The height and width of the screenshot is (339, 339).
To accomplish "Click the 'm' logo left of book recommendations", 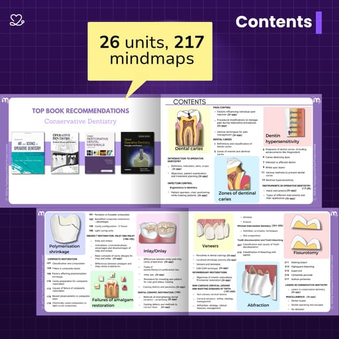I will 5,101.
